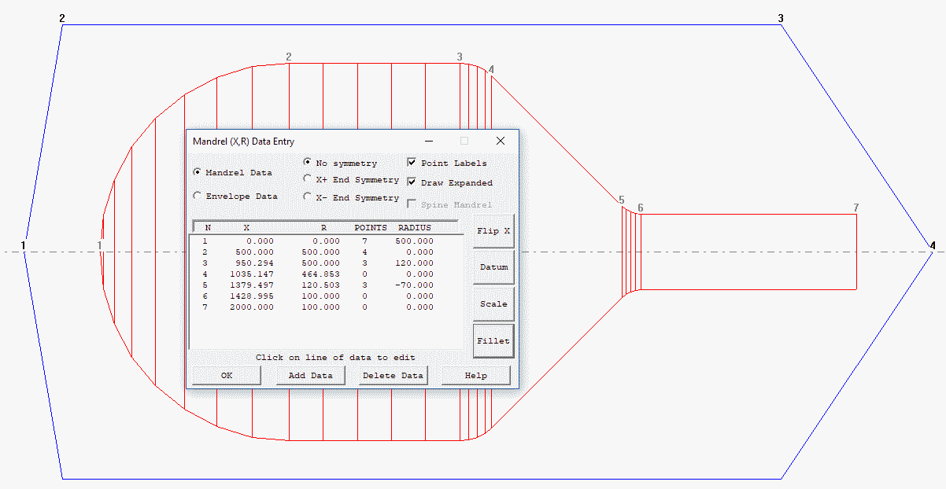Confirm dialog with OK button
The height and width of the screenshot is (489, 946).
click(227, 376)
